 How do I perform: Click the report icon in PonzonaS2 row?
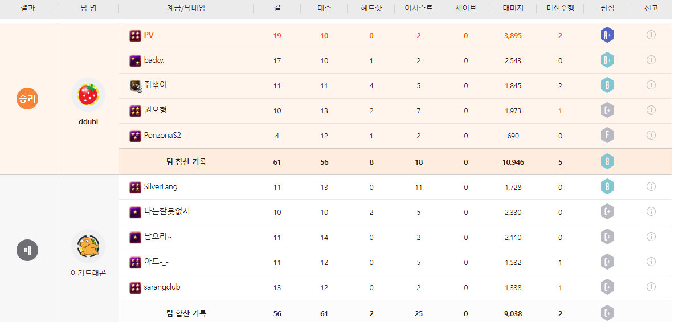(x=651, y=135)
